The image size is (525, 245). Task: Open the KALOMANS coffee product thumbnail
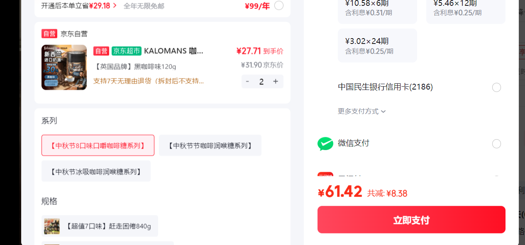[x=64, y=67]
